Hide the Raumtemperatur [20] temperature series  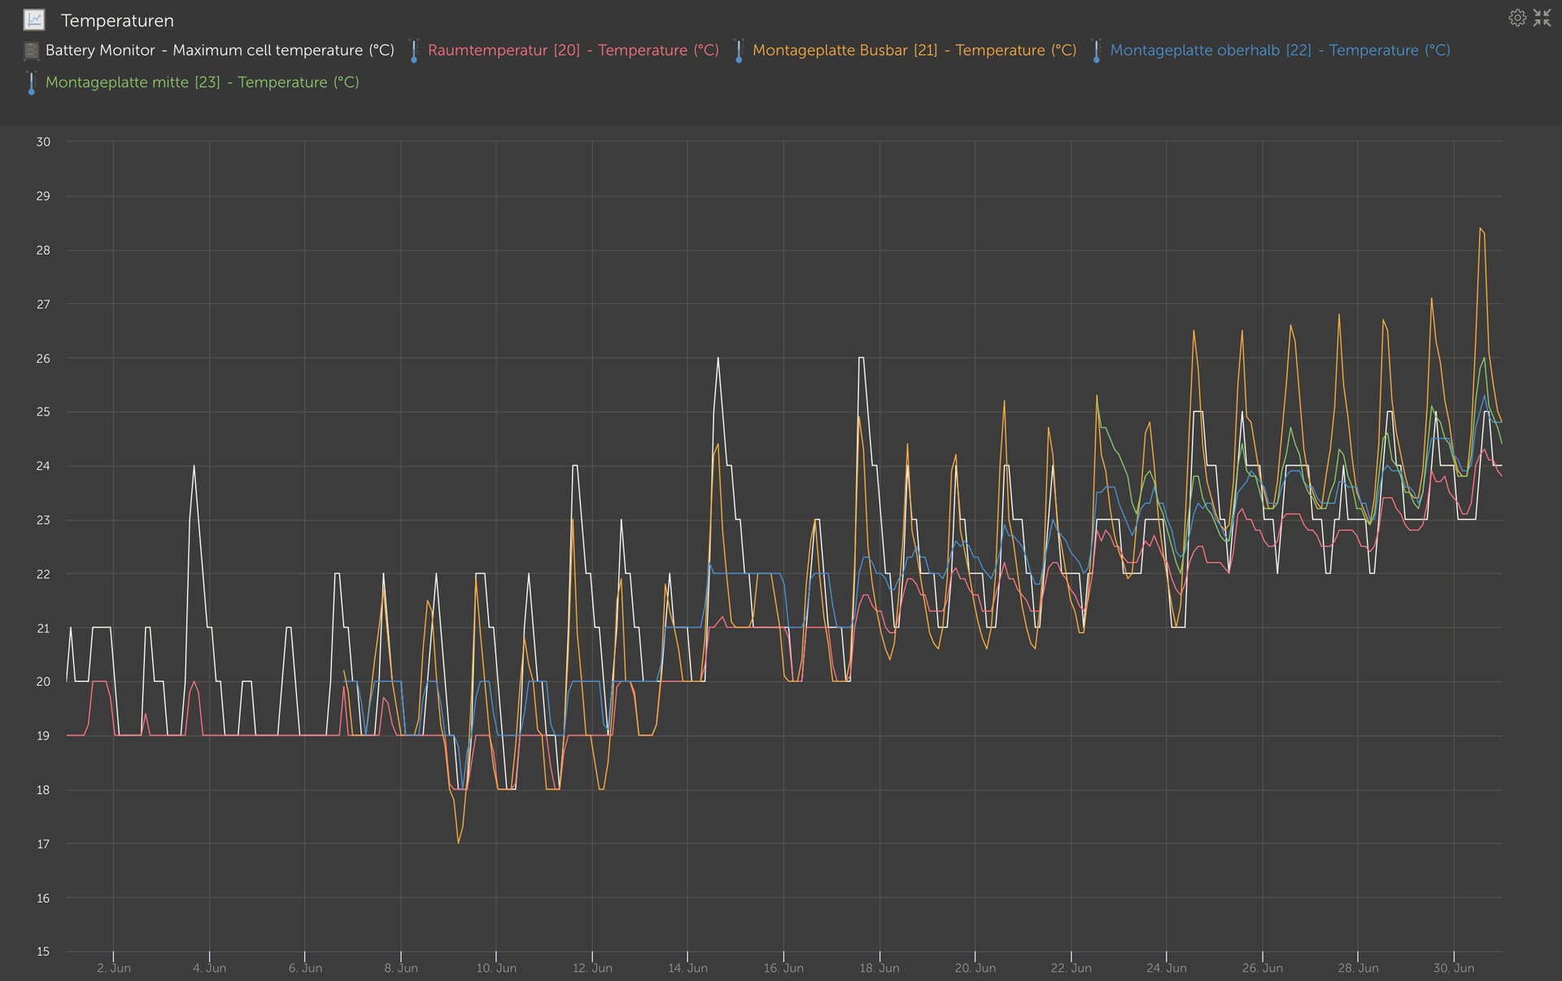pyautogui.click(x=573, y=50)
